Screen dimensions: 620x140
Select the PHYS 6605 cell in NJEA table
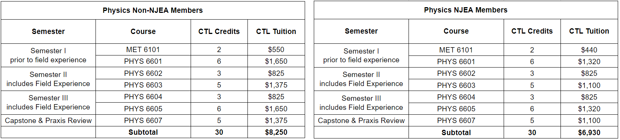click(456, 109)
